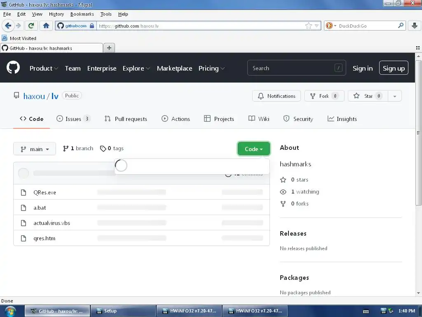Click the 1:40 PM taskbar clock
This screenshot has width=422, height=317.
point(406,311)
